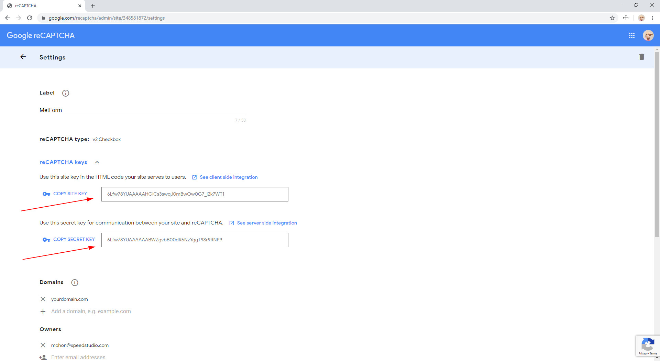
Task: Bookmark this page with the star icon
Action: coord(612,18)
